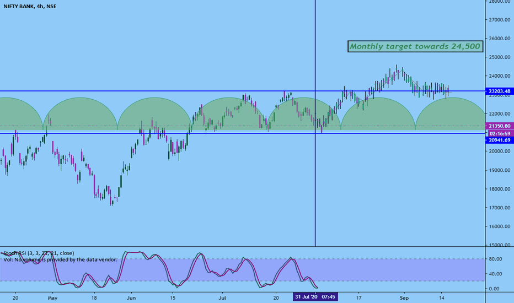This screenshot has width=514, height=303.
Task: Click the 25000.00 price axis label
Action: point(499,57)
